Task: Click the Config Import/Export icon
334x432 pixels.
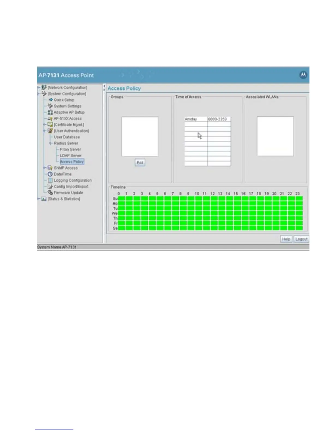Action: coord(50,186)
